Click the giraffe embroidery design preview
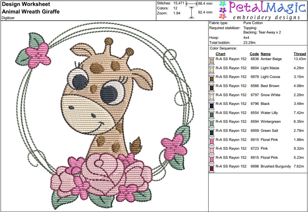308x212 pixels. [x=104, y=116]
